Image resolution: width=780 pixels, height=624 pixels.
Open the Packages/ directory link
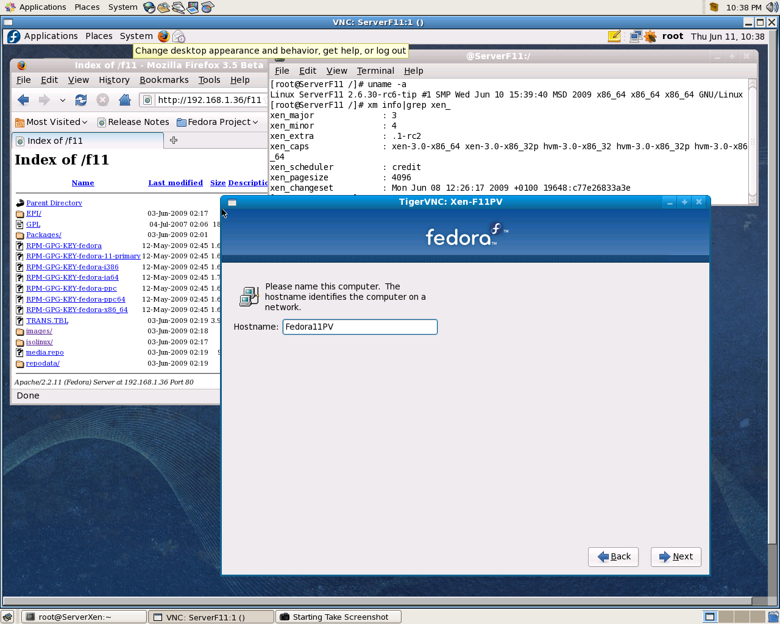tap(44, 235)
